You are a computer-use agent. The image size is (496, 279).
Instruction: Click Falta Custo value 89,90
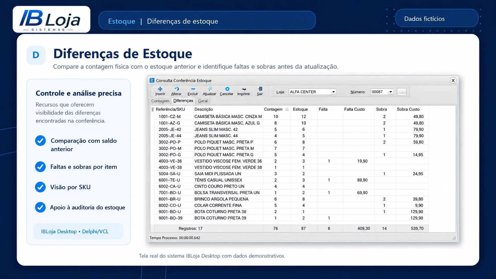tap(362, 180)
